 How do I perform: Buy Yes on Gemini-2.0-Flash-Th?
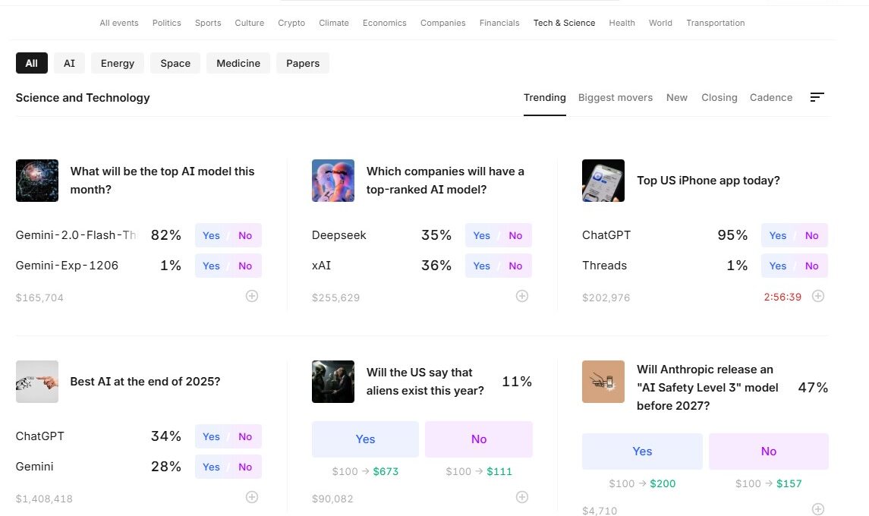click(x=211, y=235)
